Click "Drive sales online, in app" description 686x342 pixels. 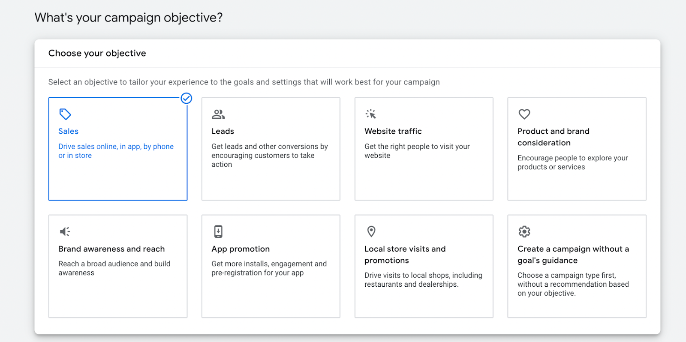click(116, 151)
